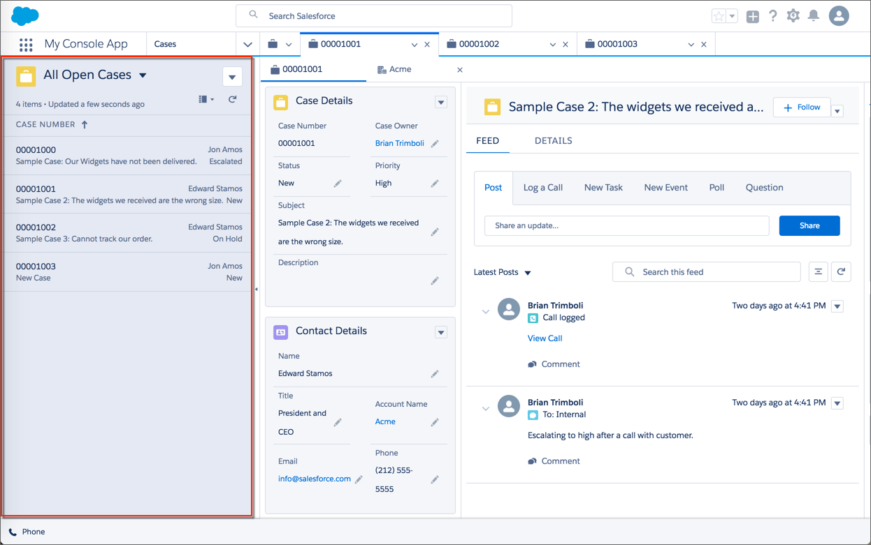The width and height of the screenshot is (871, 545).
Task: Expand the Case Details panel actions menu
Action: [x=440, y=101]
